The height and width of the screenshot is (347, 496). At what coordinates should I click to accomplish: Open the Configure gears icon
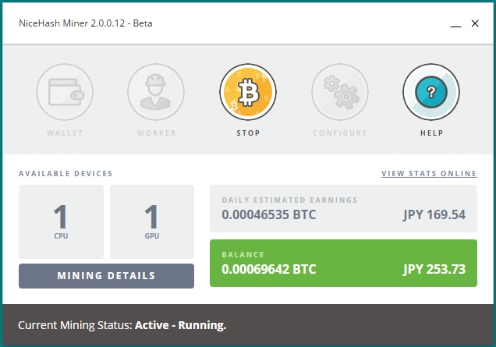pos(340,92)
